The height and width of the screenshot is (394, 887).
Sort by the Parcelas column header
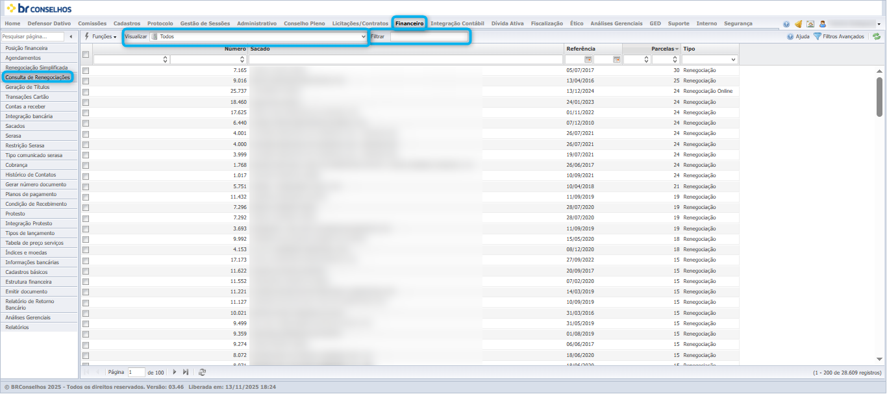(x=651, y=49)
